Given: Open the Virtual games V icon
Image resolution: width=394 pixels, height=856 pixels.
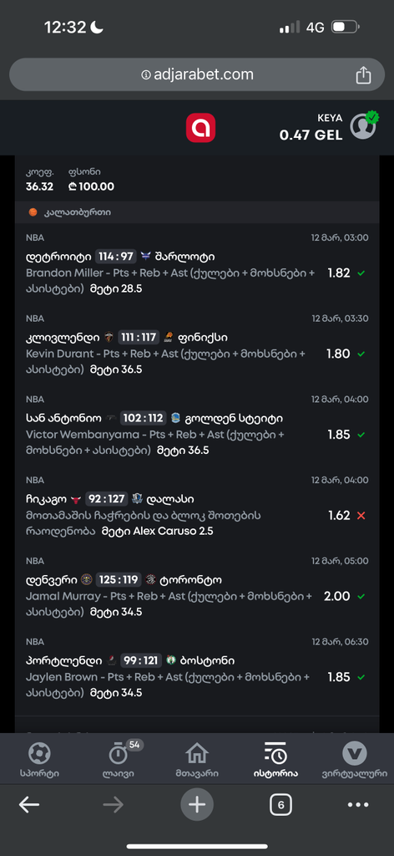Looking at the screenshot, I should pyautogui.click(x=354, y=753).
